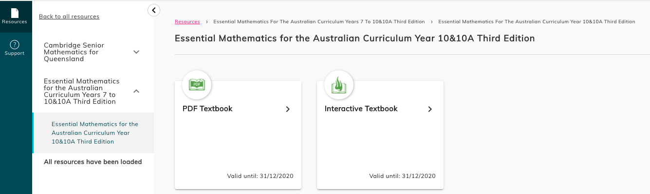Select Year 10&10A Third Edition breadcrumb
Viewport: 650px width, 194px height.
[537, 22]
